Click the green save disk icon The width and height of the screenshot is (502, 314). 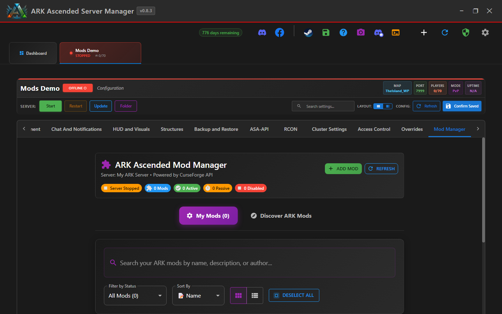coord(326,32)
